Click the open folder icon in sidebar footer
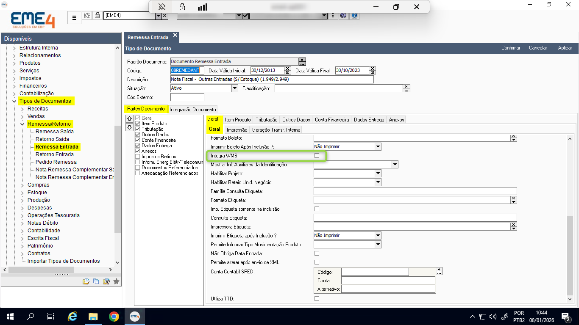This screenshot has height=325, width=579. [86, 281]
